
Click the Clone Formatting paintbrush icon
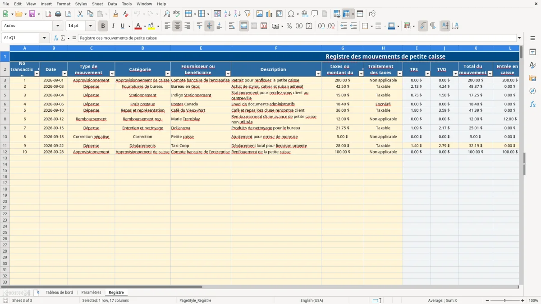click(x=116, y=14)
